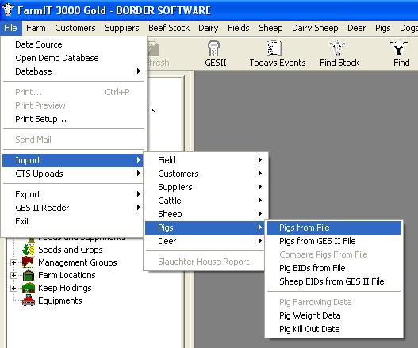
Task: Click the Equipments tractor icon
Action: pyautogui.click(x=29, y=300)
